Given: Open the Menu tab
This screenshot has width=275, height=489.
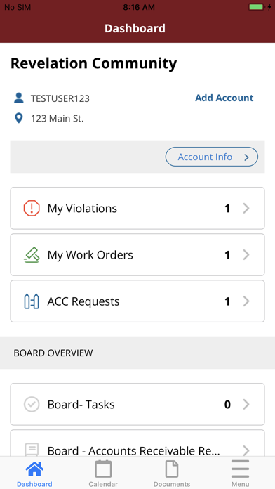Looking at the screenshot, I should (x=240, y=474).
